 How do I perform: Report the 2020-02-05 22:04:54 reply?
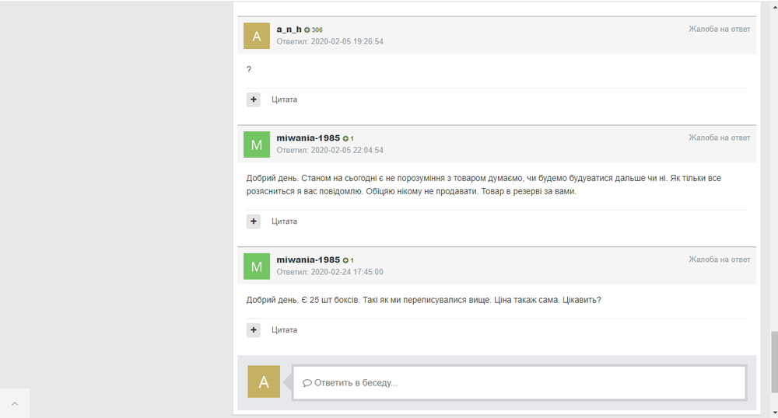[x=719, y=138]
